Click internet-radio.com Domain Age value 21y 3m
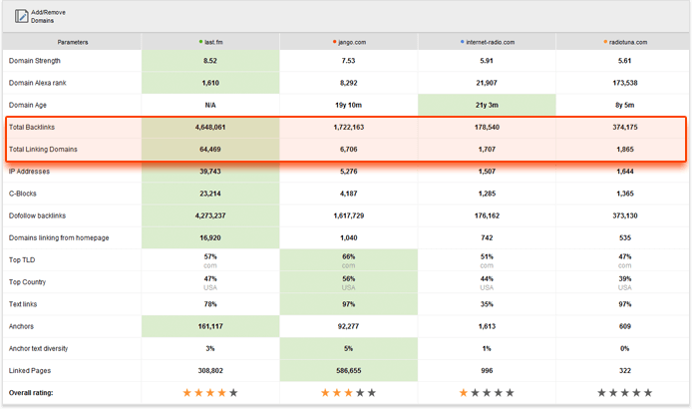692x409 pixels. point(486,105)
